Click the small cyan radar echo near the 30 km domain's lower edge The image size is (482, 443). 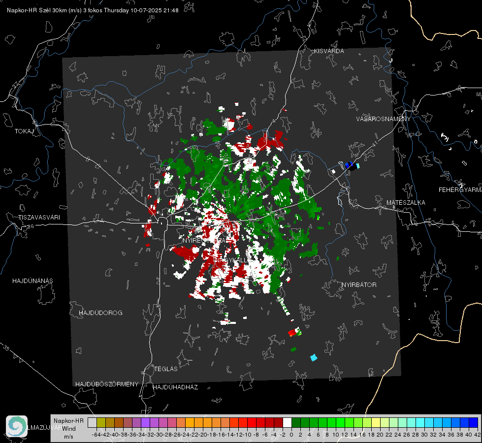click(x=314, y=357)
